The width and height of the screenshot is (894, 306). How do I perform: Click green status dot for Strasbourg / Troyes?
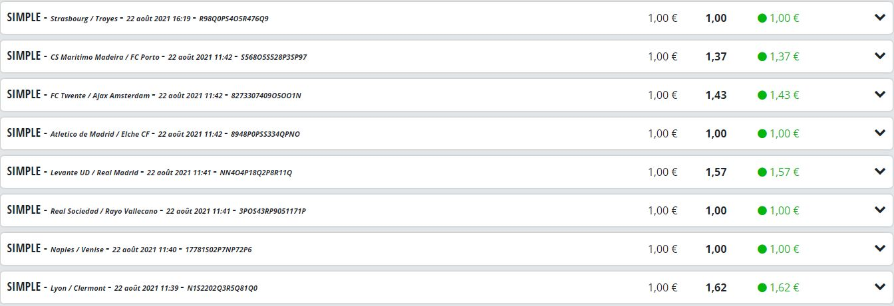[x=762, y=19]
